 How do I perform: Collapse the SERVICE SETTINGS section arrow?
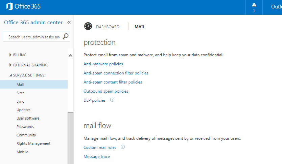click(x=10, y=75)
